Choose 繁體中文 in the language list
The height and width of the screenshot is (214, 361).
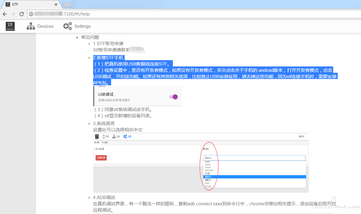pos(208,180)
